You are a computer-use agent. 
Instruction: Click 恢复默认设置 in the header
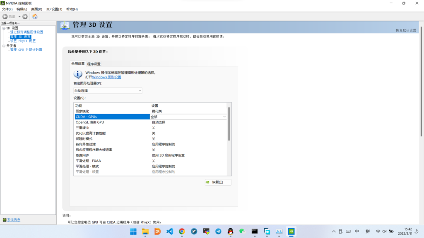[406, 31]
